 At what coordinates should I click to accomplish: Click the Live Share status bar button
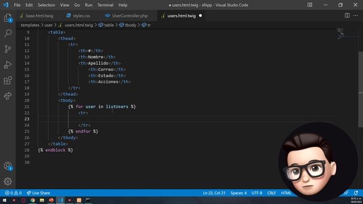click(x=38, y=193)
